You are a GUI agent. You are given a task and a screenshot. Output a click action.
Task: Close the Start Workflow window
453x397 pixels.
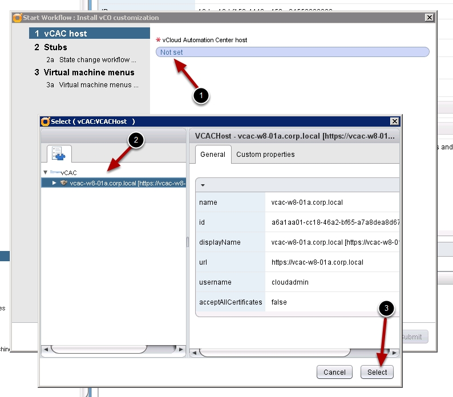429,18
